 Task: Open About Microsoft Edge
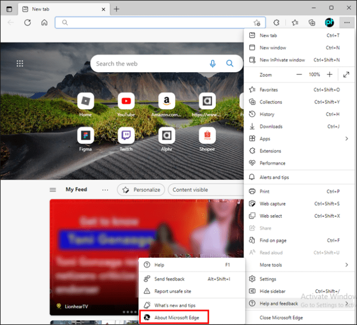click(174, 317)
